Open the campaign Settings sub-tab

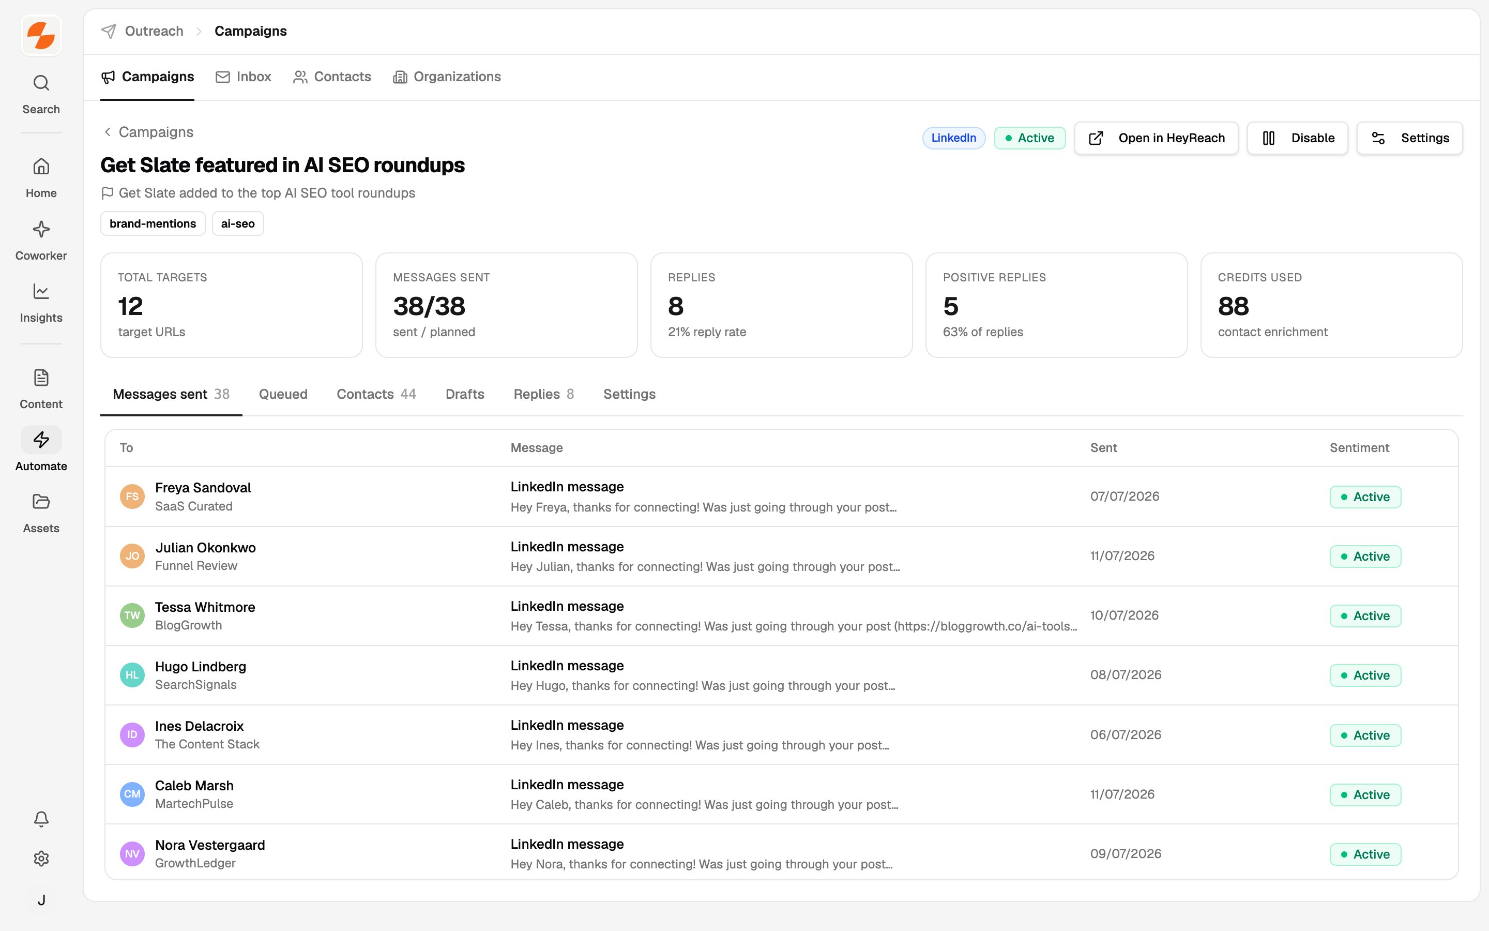coord(629,394)
